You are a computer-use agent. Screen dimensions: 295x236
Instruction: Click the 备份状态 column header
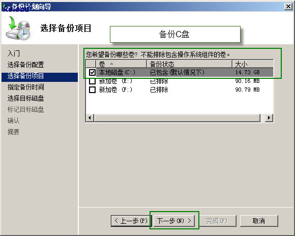(x=189, y=64)
